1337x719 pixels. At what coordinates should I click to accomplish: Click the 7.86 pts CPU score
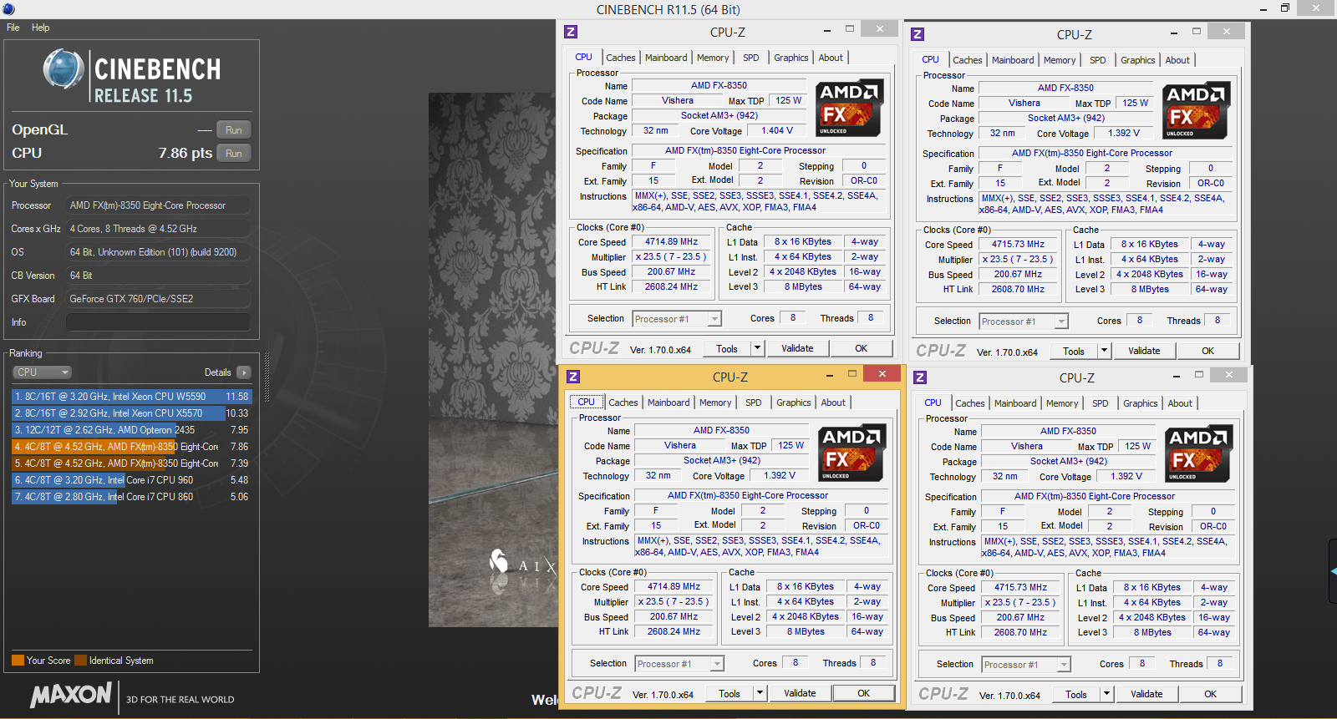tap(185, 154)
